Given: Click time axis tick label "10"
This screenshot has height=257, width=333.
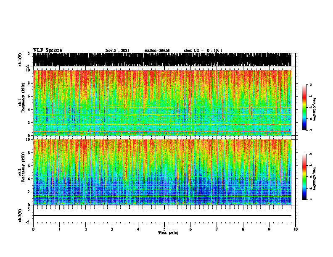Looking at the screenshot, I should (x=296, y=229).
